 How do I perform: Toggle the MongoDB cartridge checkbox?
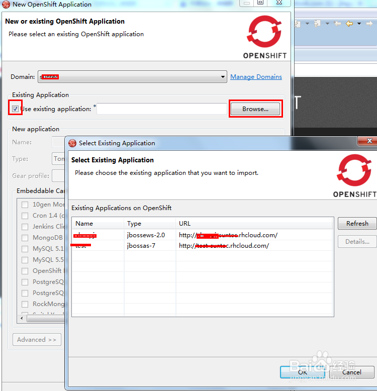tap(25, 238)
